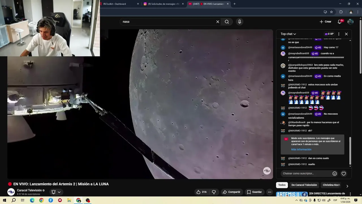Open the live chat three-dot options
362x204 pixels.
pyautogui.click(x=339, y=34)
